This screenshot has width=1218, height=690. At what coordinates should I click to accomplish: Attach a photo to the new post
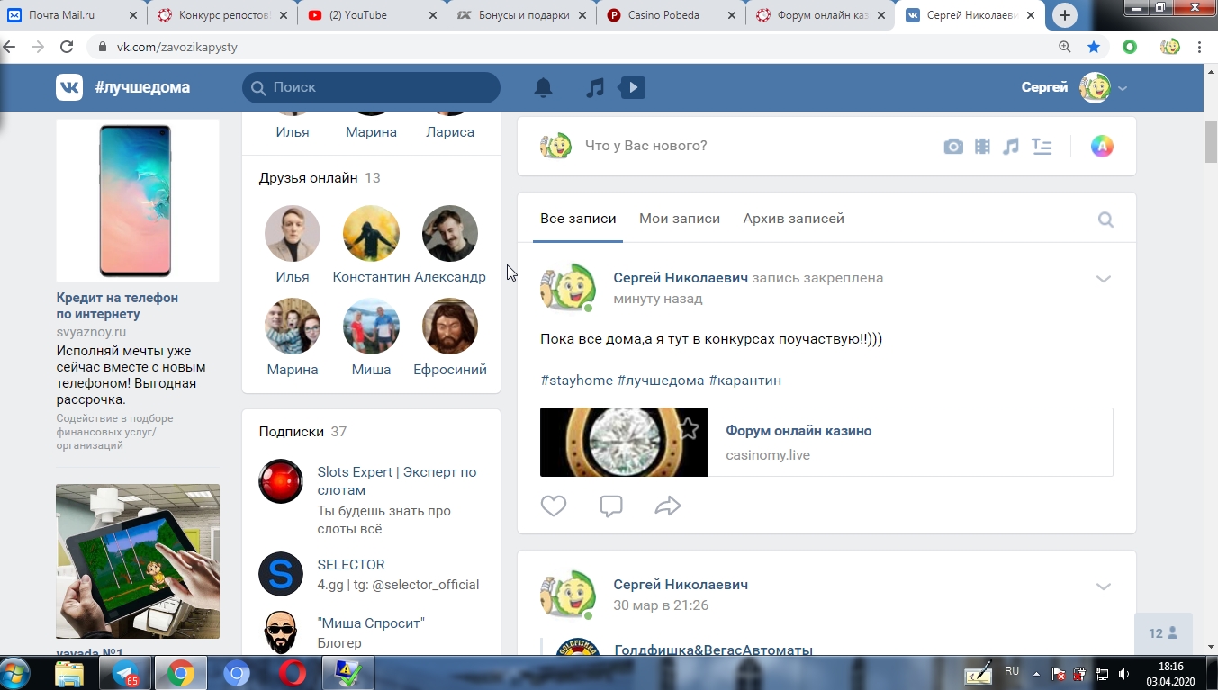pos(953,147)
